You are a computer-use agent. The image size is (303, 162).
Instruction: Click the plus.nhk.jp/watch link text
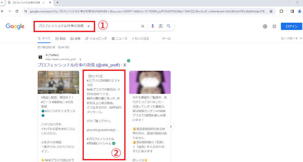click(x=102, y=130)
